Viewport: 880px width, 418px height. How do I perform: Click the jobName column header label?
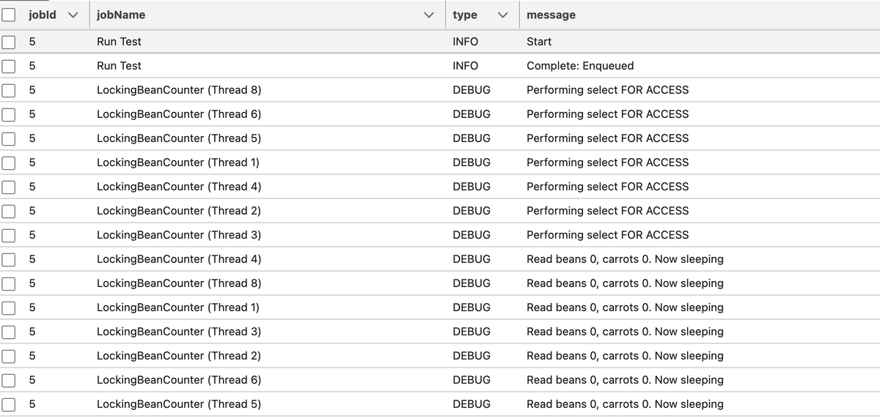pos(121,15)
